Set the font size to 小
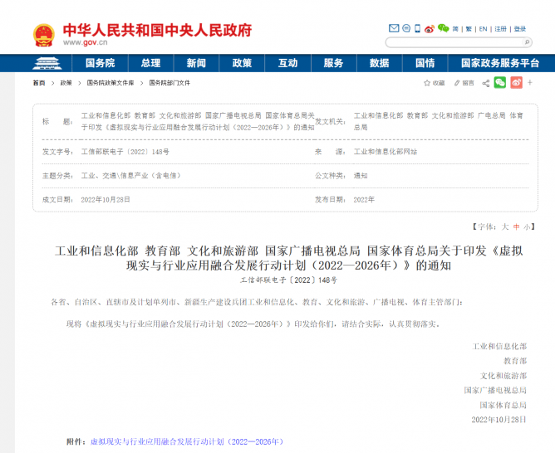This screenshot has height=453, width=555. coord(527,226)
